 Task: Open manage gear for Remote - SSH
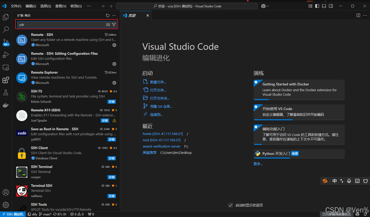(114, 45)
